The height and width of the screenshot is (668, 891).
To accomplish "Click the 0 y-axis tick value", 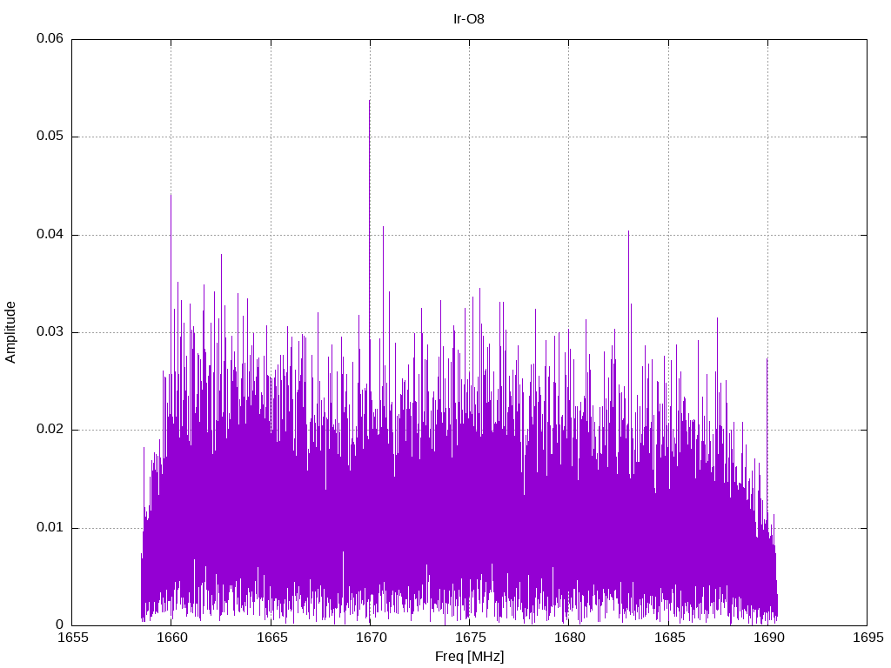I will pyautogui.click(x=60, y=625).
